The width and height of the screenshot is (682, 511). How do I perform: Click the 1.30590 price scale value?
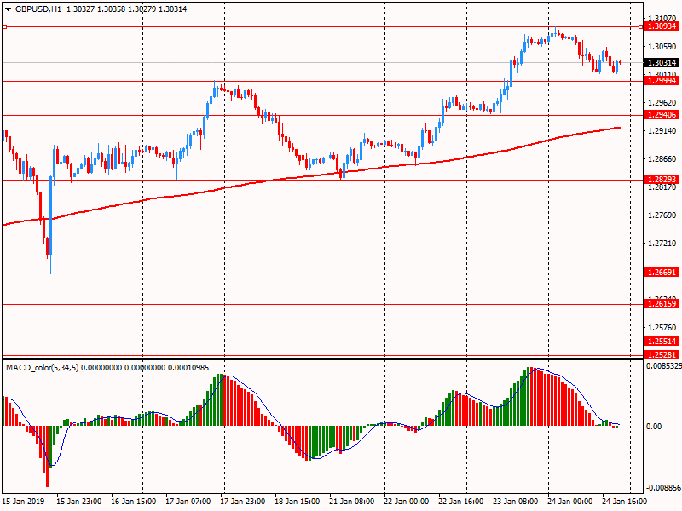(662, 47)
